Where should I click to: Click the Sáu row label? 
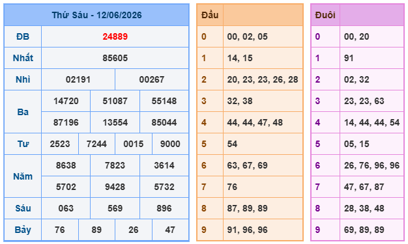[x=23, y=208]
